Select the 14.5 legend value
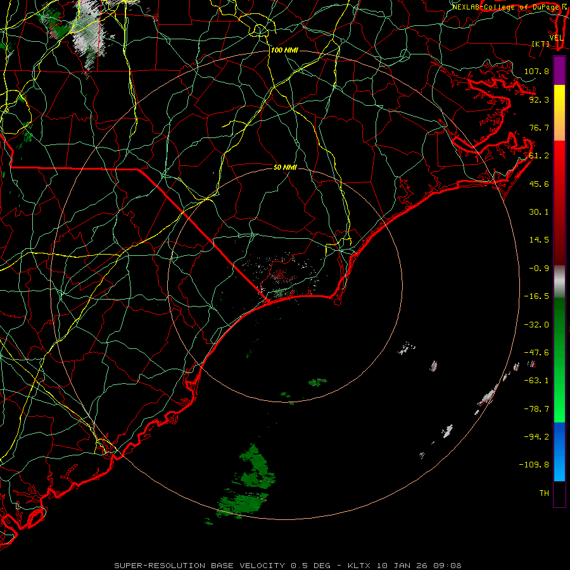This screenshot has height=570, width=570. [x=539, y=240]
